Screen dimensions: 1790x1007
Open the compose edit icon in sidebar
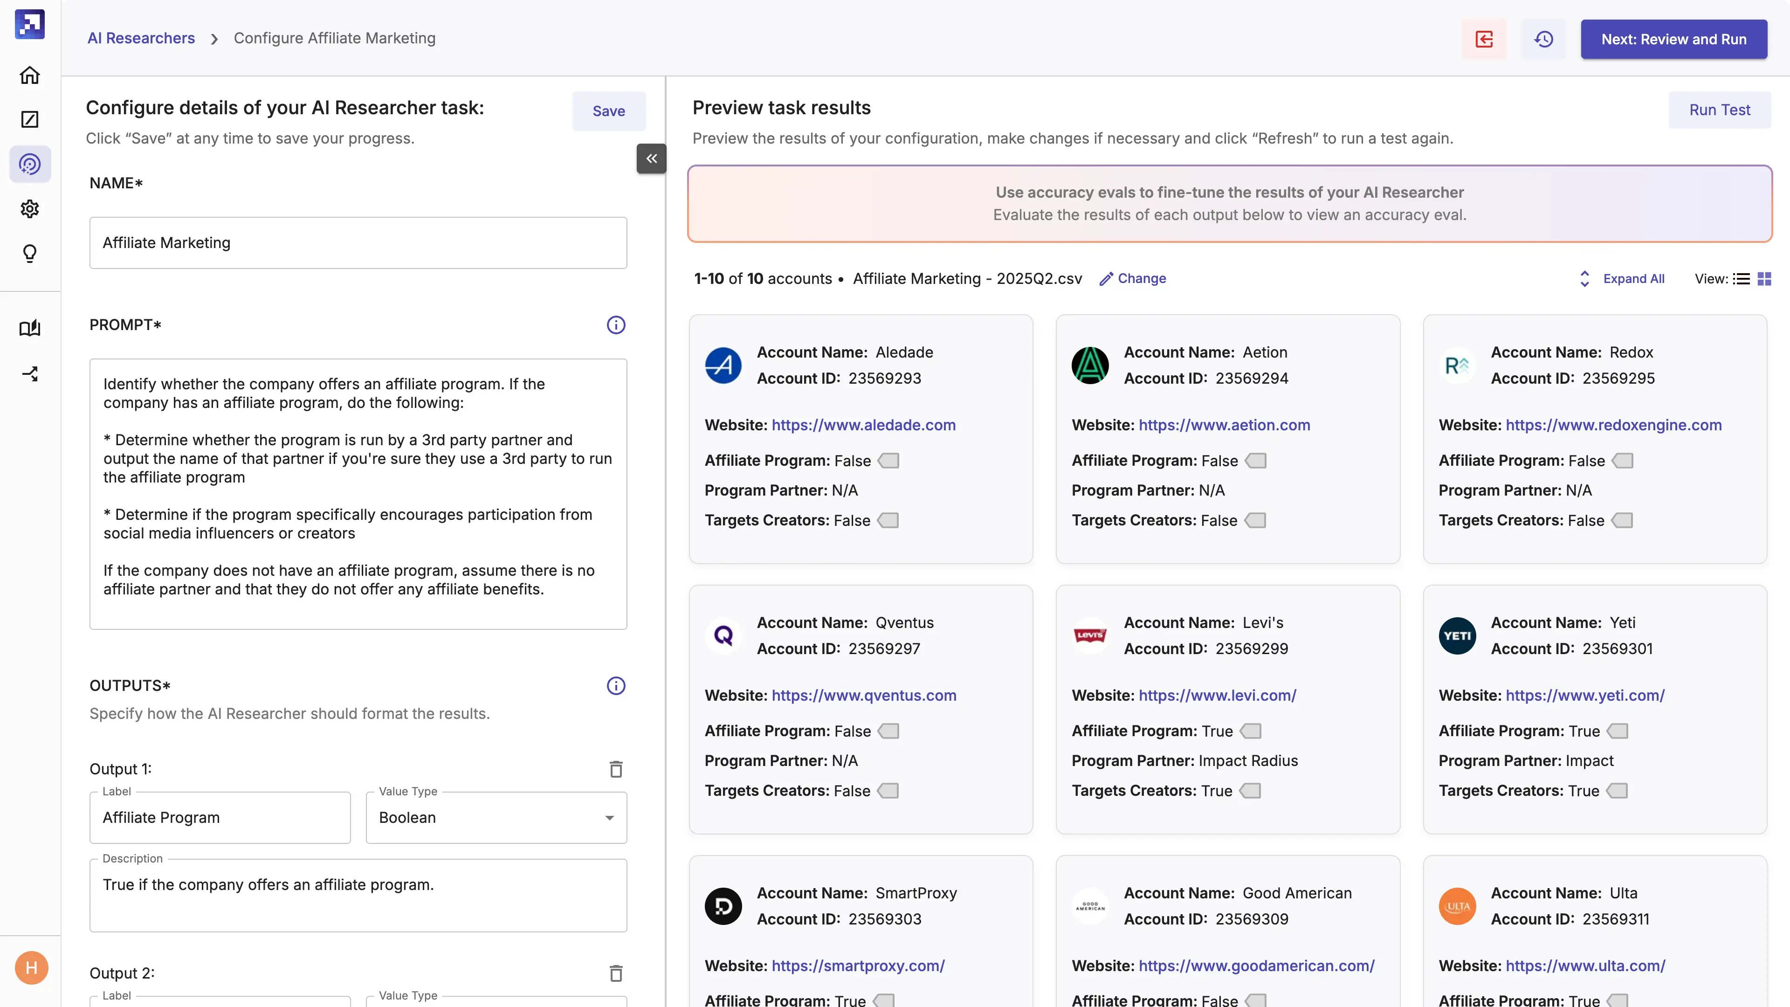(x=30, y=119)
